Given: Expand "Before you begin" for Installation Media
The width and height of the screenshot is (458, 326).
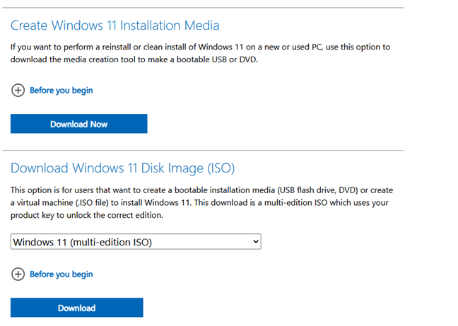Looking at the screenshot, I should [x=61, y=91].
